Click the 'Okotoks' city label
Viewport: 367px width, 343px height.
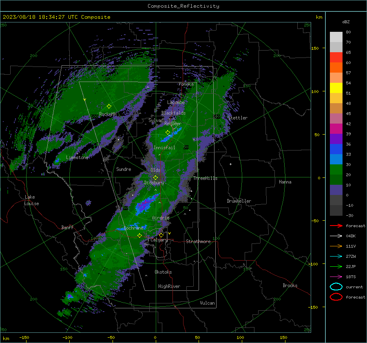[163, 272]
